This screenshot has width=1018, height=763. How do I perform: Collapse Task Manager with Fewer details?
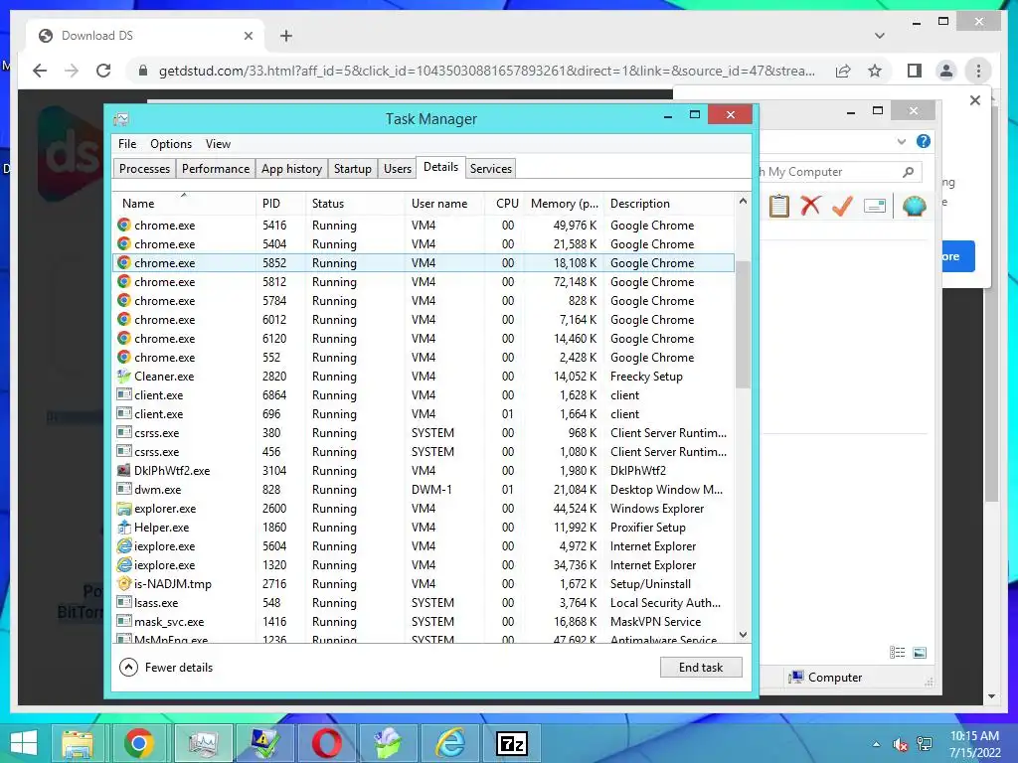(166, 667)
